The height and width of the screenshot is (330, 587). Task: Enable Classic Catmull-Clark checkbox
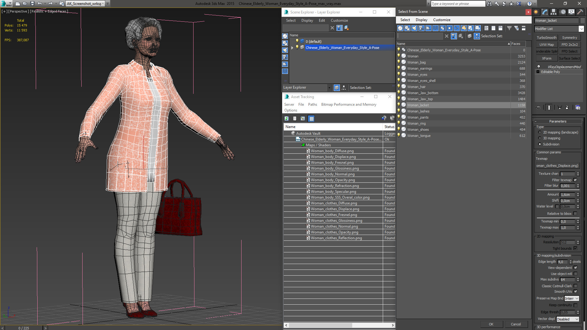[575, 286]
